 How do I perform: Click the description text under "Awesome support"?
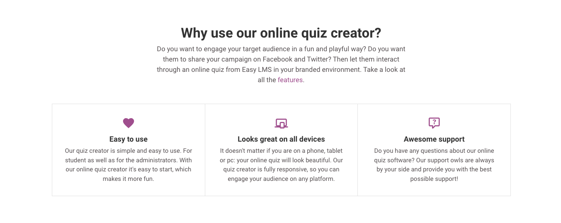(x=434, y=165)
